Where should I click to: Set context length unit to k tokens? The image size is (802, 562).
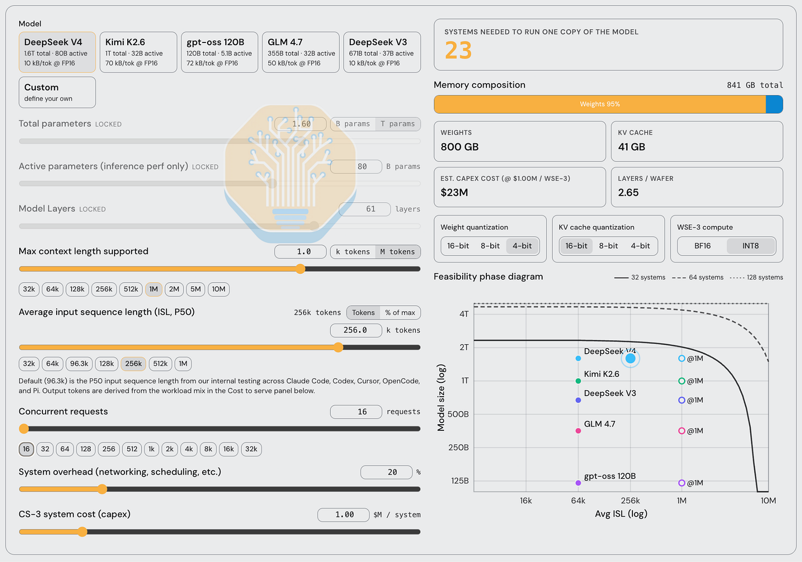pyautogui.click(x=353, y=252)
